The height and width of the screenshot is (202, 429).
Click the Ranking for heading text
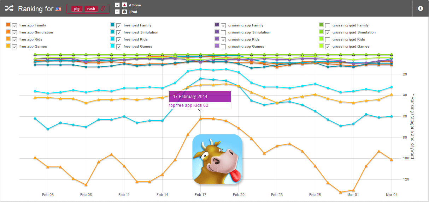coord(35,9)
